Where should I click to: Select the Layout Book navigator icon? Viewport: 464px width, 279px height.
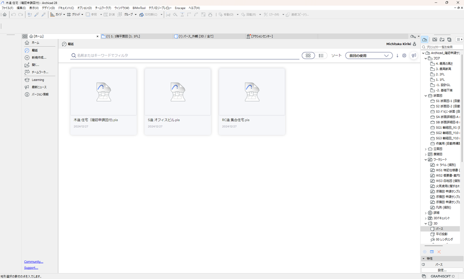click(442, 40)
